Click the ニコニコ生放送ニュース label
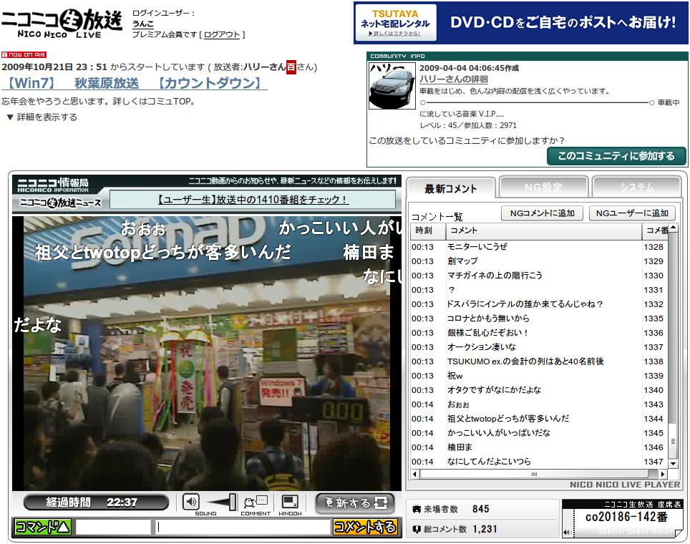 click(61, 203)
